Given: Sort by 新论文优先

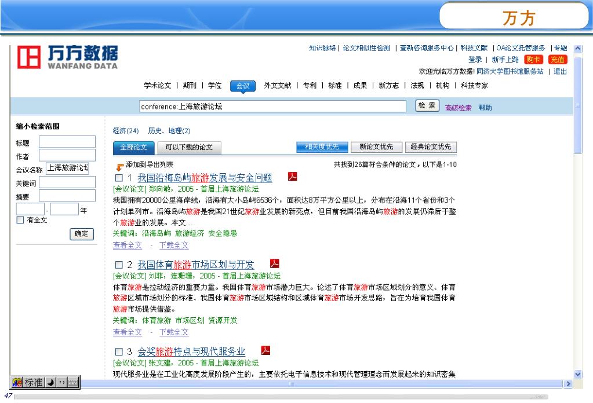Looking at the screenshot, I should [x=376, y=146].
